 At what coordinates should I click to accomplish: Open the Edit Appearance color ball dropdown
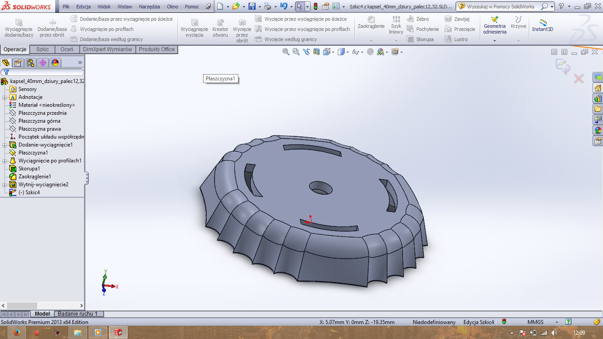[387, 52]
